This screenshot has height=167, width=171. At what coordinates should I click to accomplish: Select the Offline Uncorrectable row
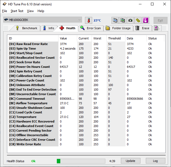coord(86,135)
